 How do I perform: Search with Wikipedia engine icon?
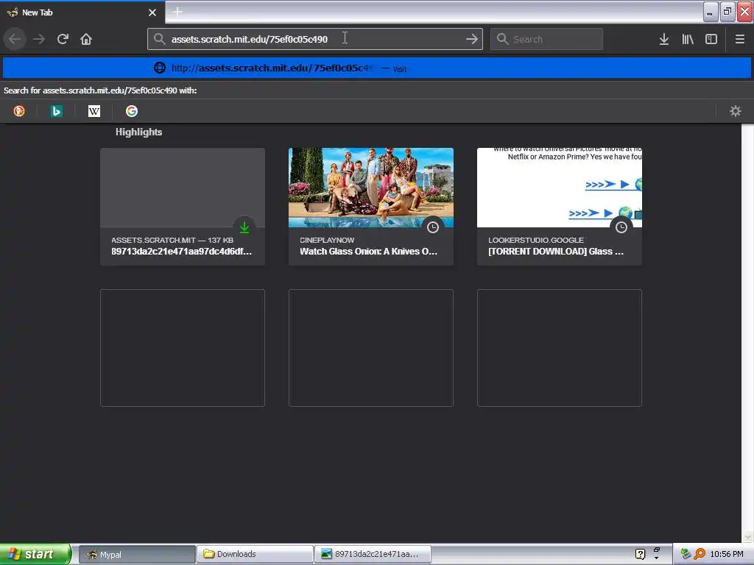pyautogui.click(x=94, y=111)
